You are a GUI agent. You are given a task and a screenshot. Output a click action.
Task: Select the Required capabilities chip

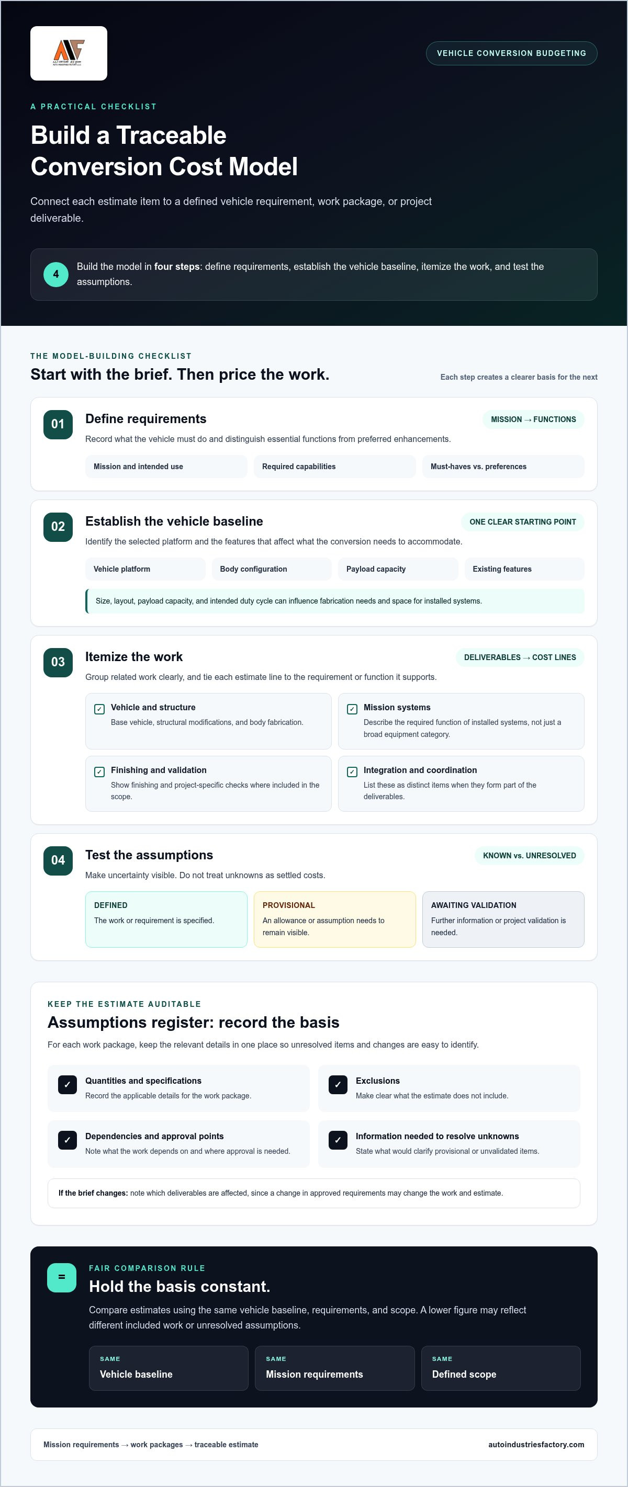coord(334,467)
